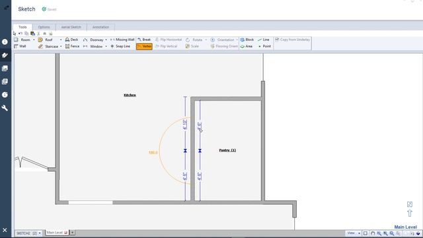Viewport: 423px width, 238px height.
Task: Click the Orientation tool
Action: click(x=222, y=40)
